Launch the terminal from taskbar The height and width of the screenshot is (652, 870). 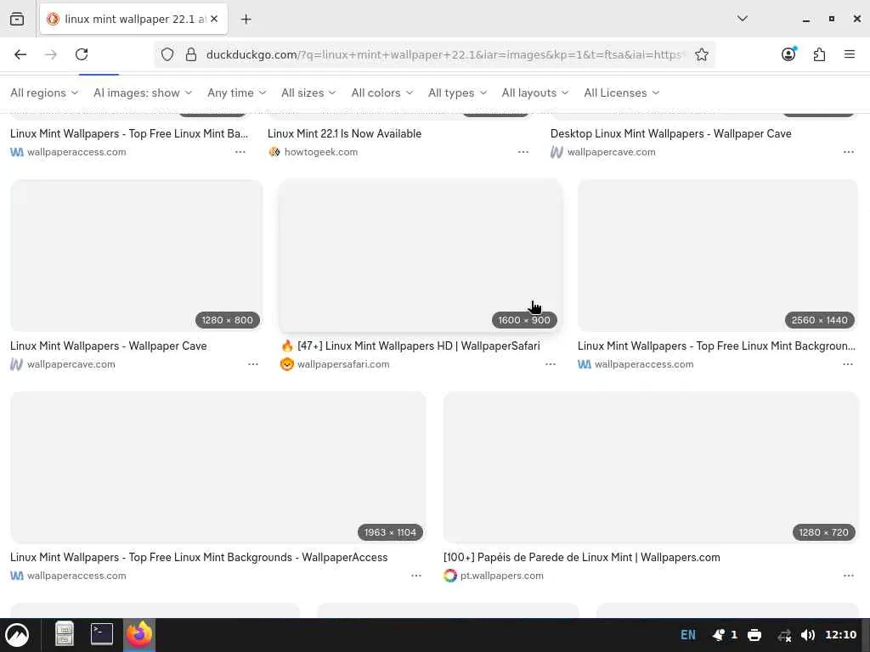click(102, 633)
